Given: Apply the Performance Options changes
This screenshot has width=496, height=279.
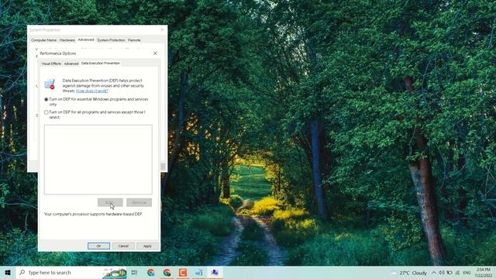Looking at the screenshot, I should pyautogui.click(x=147, y=246).
